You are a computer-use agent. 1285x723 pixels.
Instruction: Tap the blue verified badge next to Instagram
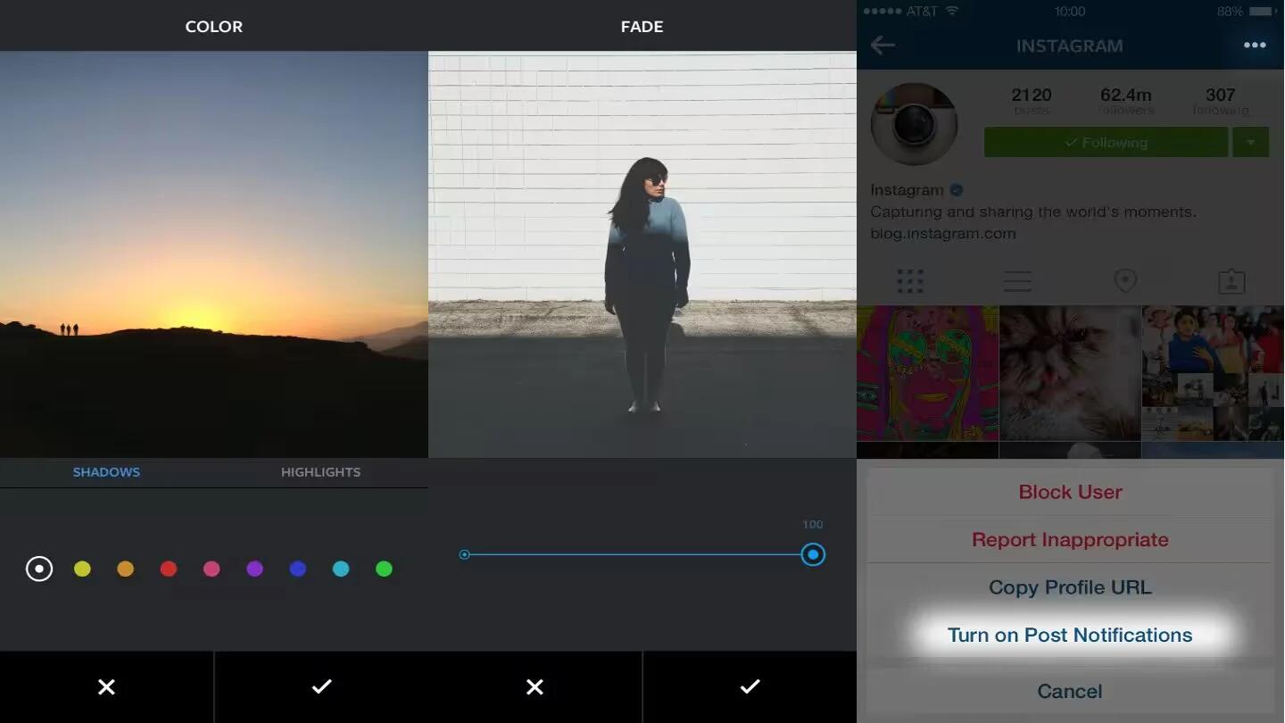[957, 190]
